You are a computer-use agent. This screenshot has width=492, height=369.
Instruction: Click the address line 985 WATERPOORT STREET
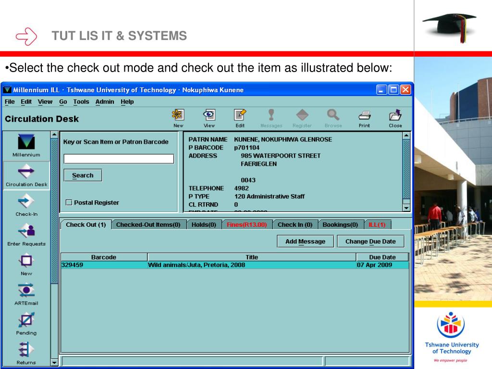tap(281, 156)
